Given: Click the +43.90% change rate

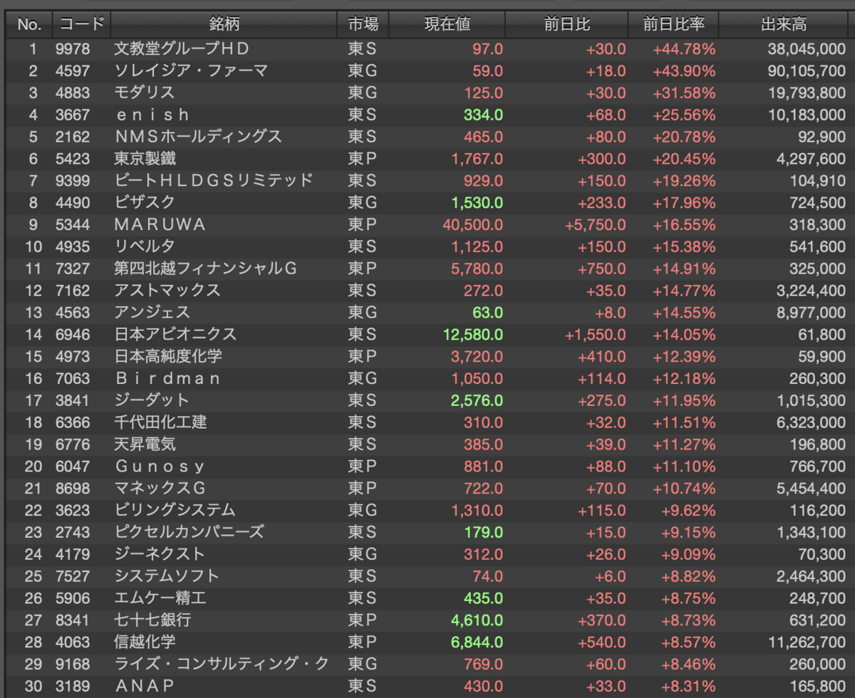Looking at the screenshot, I should coord(684,71).
